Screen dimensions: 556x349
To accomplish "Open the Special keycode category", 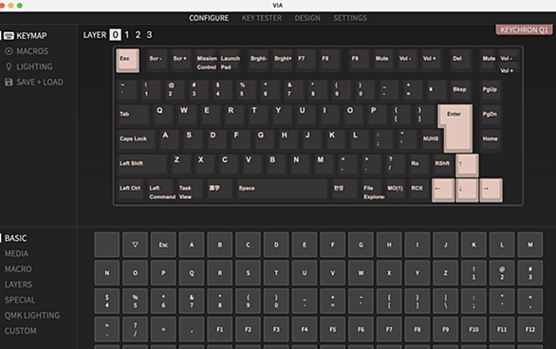I will pyautogui.click(x=20, y=300).
